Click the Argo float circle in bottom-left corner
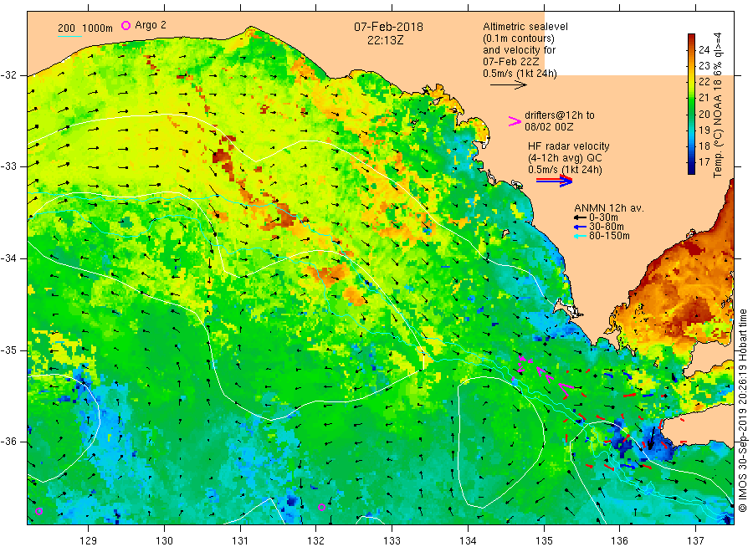Screen dimensions: 753x552 point(38,511)
